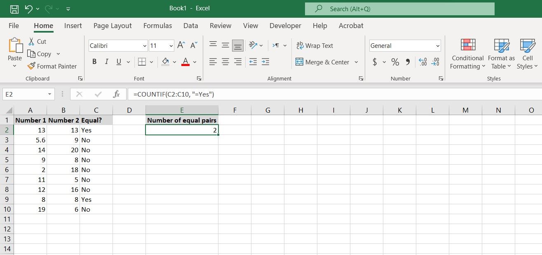Apply Percent Style to the cell
The image size is (542, 255).
coord(394,61)
